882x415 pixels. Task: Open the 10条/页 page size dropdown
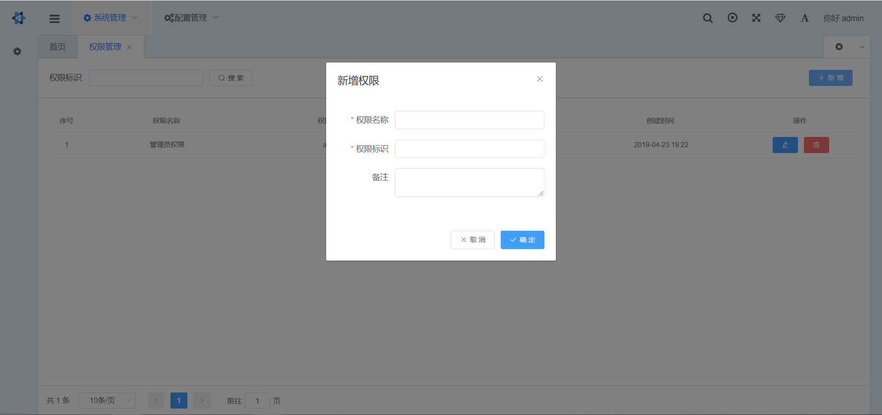(107, 400)
